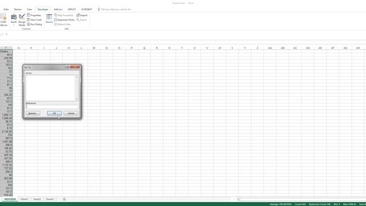
Task: Click View Code in Controls group
Action: point(34,20)
